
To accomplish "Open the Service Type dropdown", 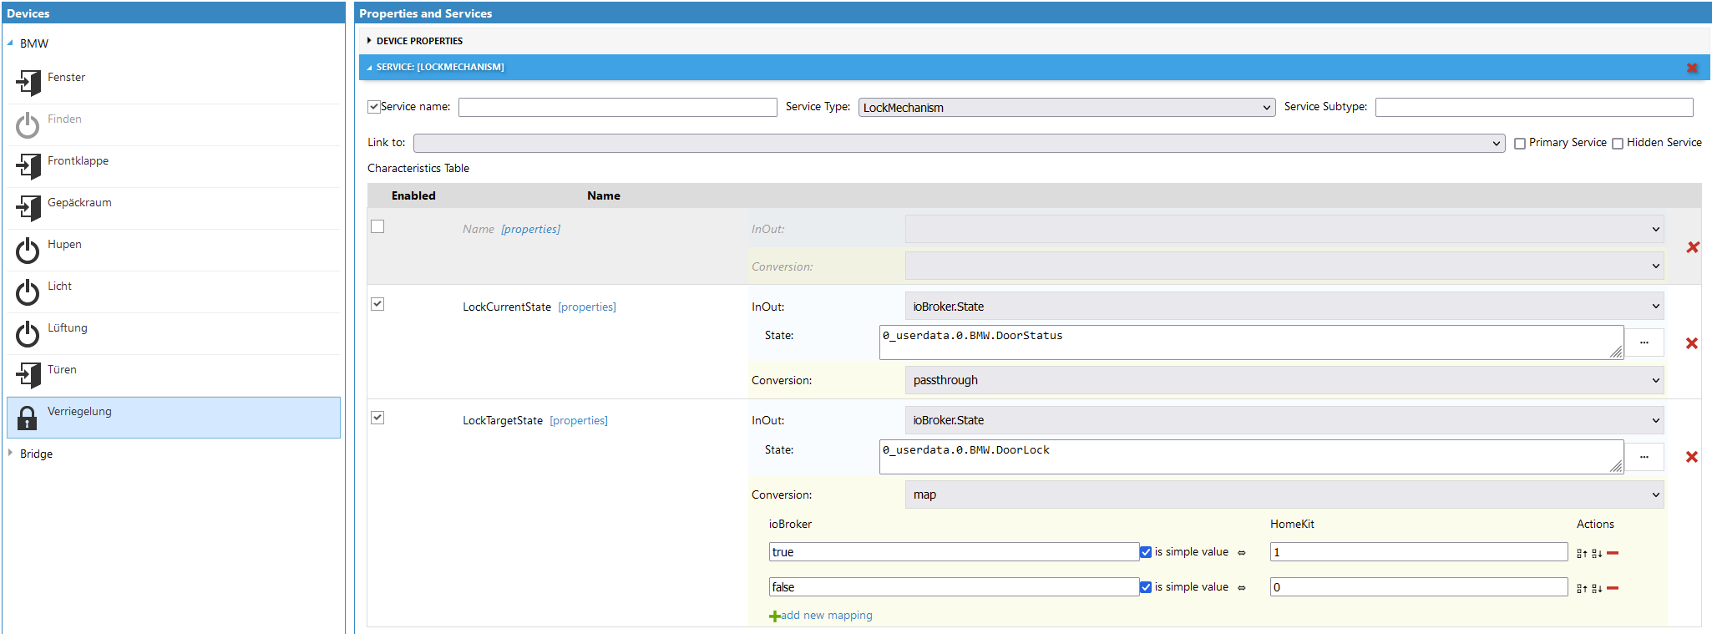I will coord(1066,108).
